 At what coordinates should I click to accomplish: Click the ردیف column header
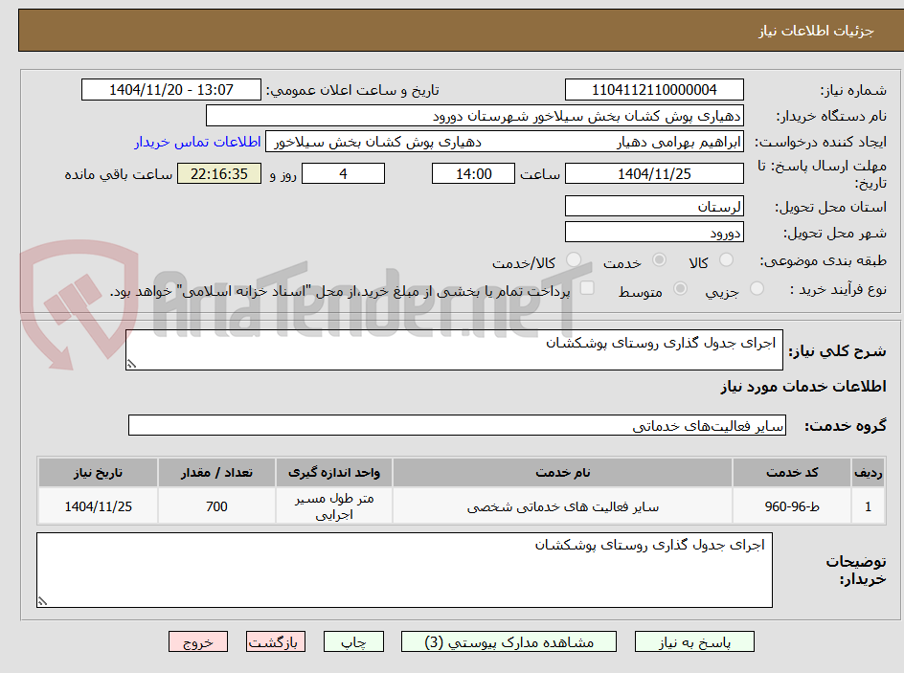(869, 473)
